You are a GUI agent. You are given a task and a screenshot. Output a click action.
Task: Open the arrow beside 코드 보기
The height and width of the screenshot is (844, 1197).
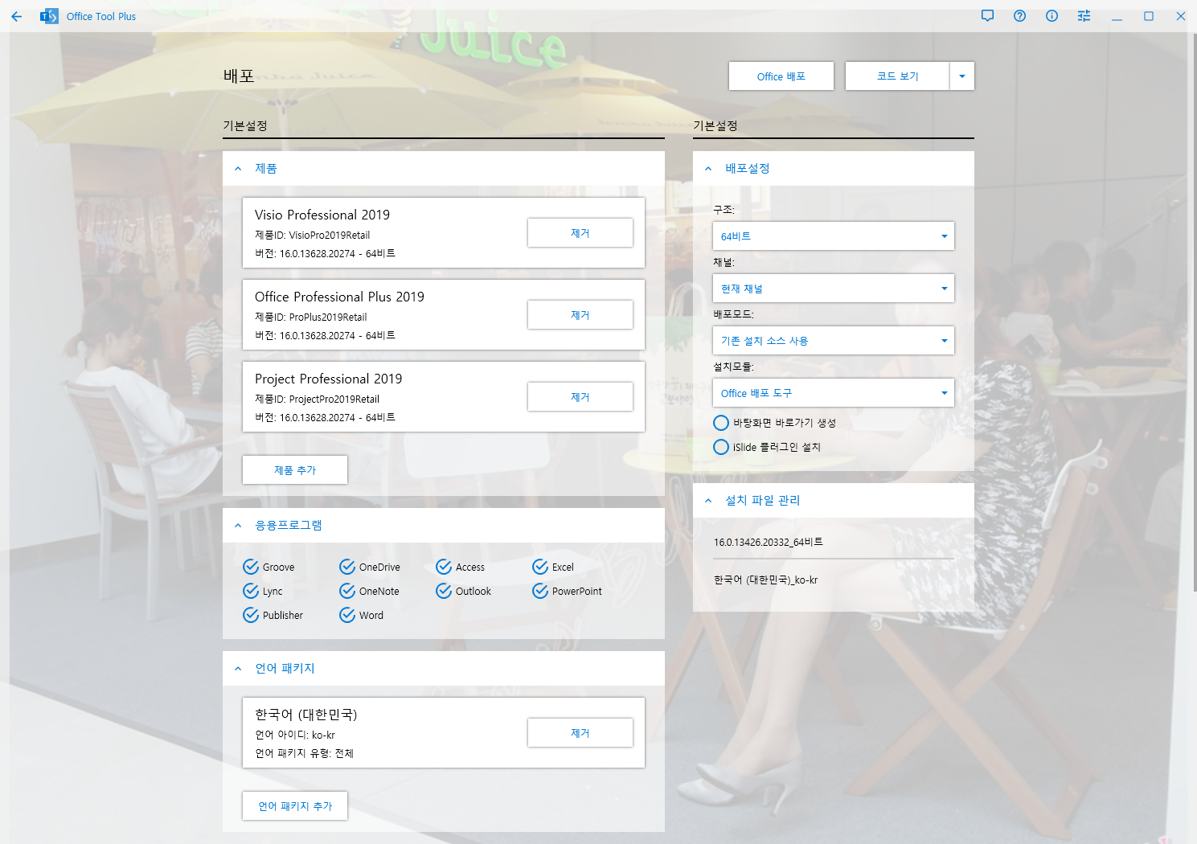tap(962, 76)
